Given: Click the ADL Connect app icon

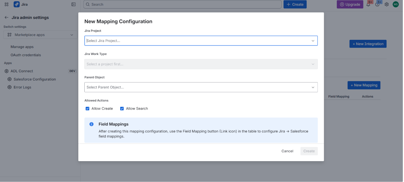Looking at the screenshot, I should coord(6,71).
